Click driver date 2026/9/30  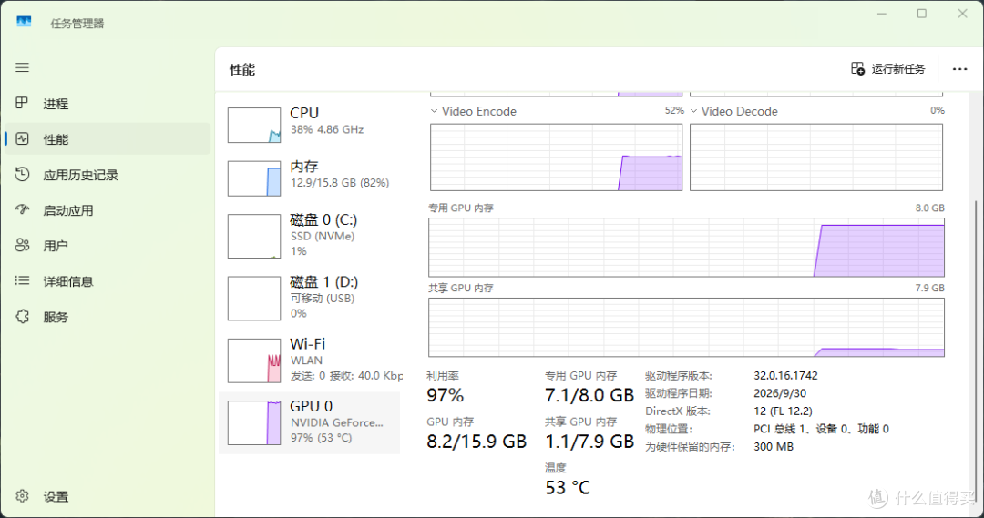[x=780, y=393]
